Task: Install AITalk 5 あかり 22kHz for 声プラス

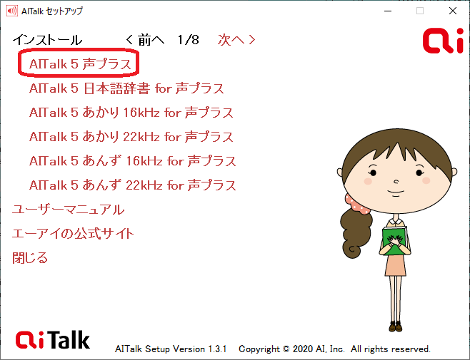Action: click(131, 137)
